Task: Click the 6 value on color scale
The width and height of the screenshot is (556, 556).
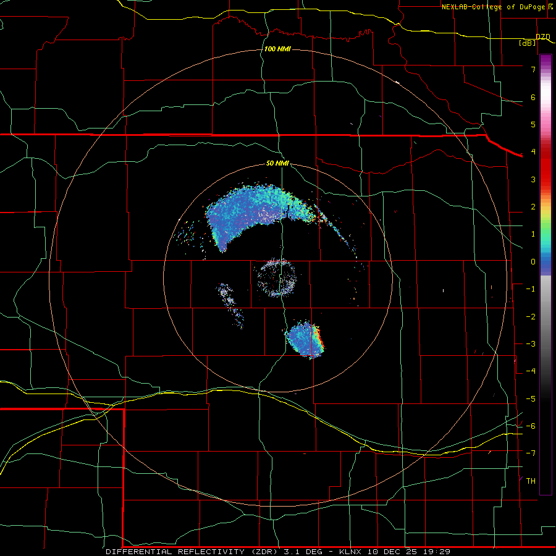Action: (x=533, y=97)
